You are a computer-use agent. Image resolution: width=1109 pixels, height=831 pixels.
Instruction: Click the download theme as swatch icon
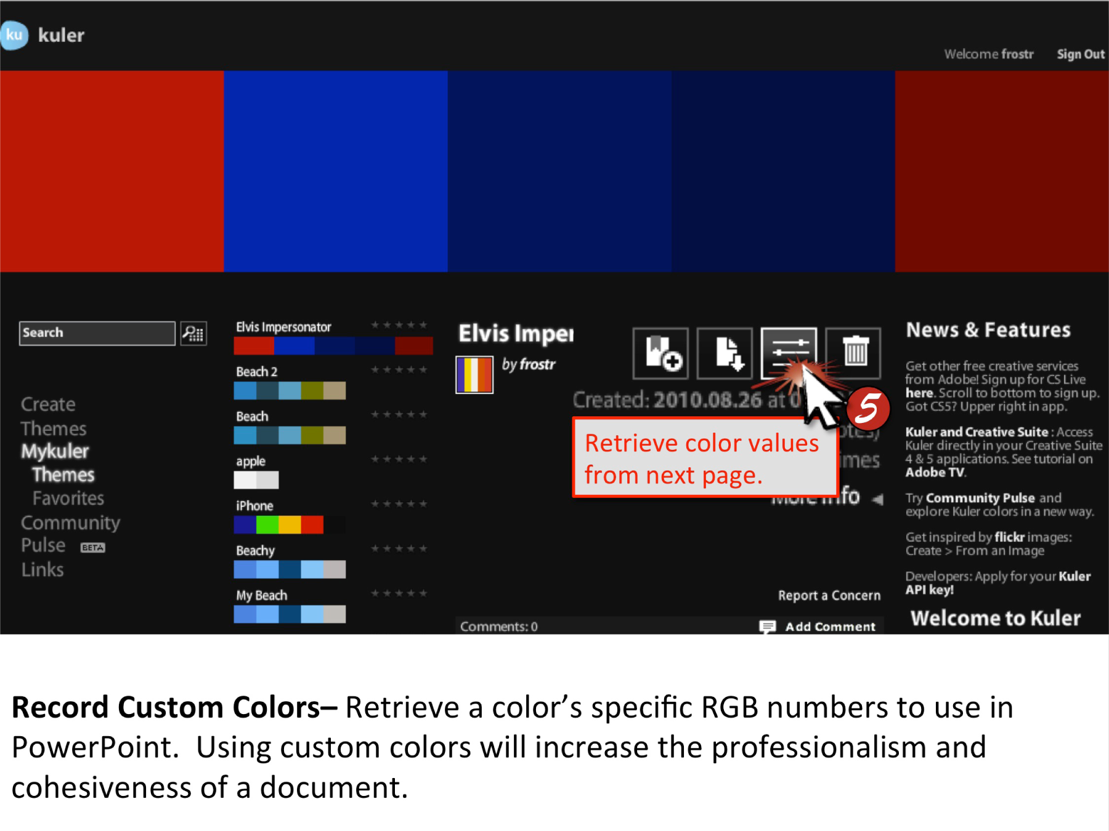pyautogui.click(x=725, y=353)
